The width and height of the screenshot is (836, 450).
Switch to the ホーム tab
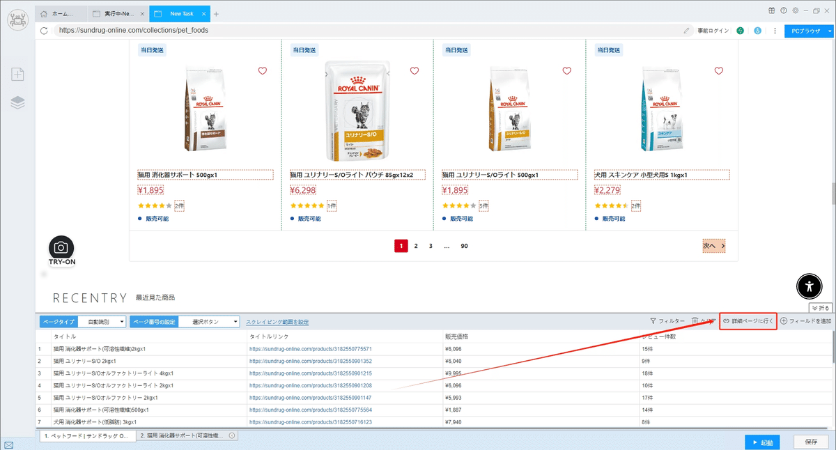point(61,14)
